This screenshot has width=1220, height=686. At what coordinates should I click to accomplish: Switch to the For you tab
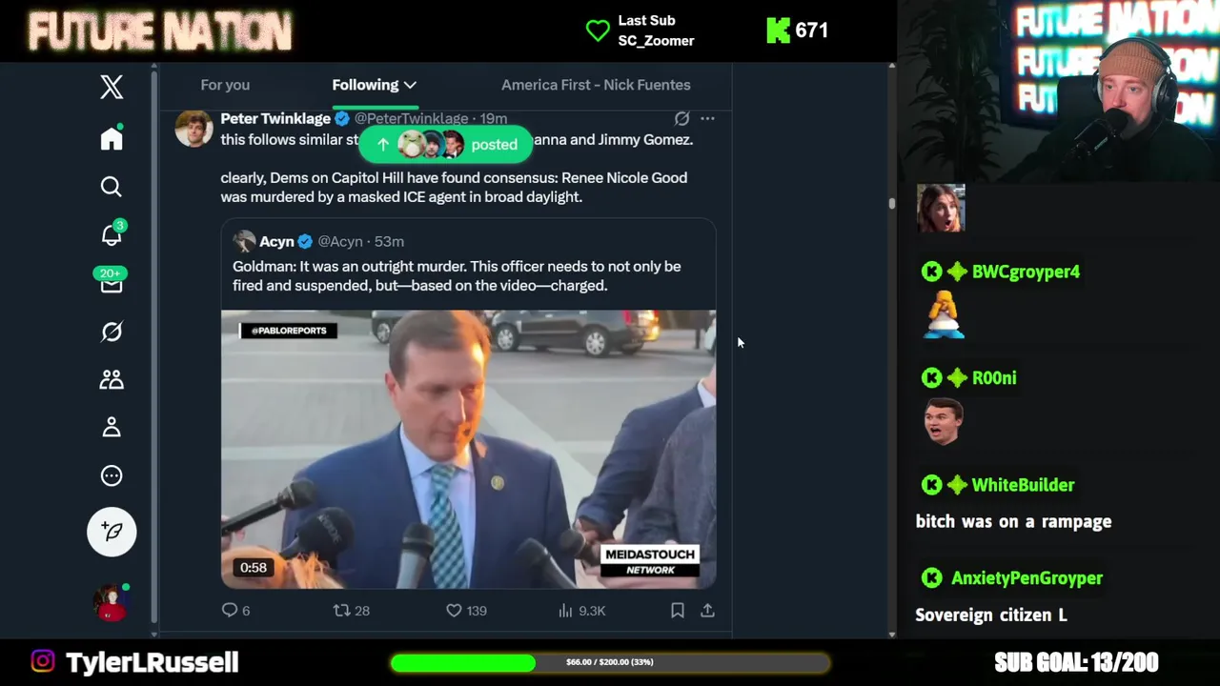coord(225,85)
